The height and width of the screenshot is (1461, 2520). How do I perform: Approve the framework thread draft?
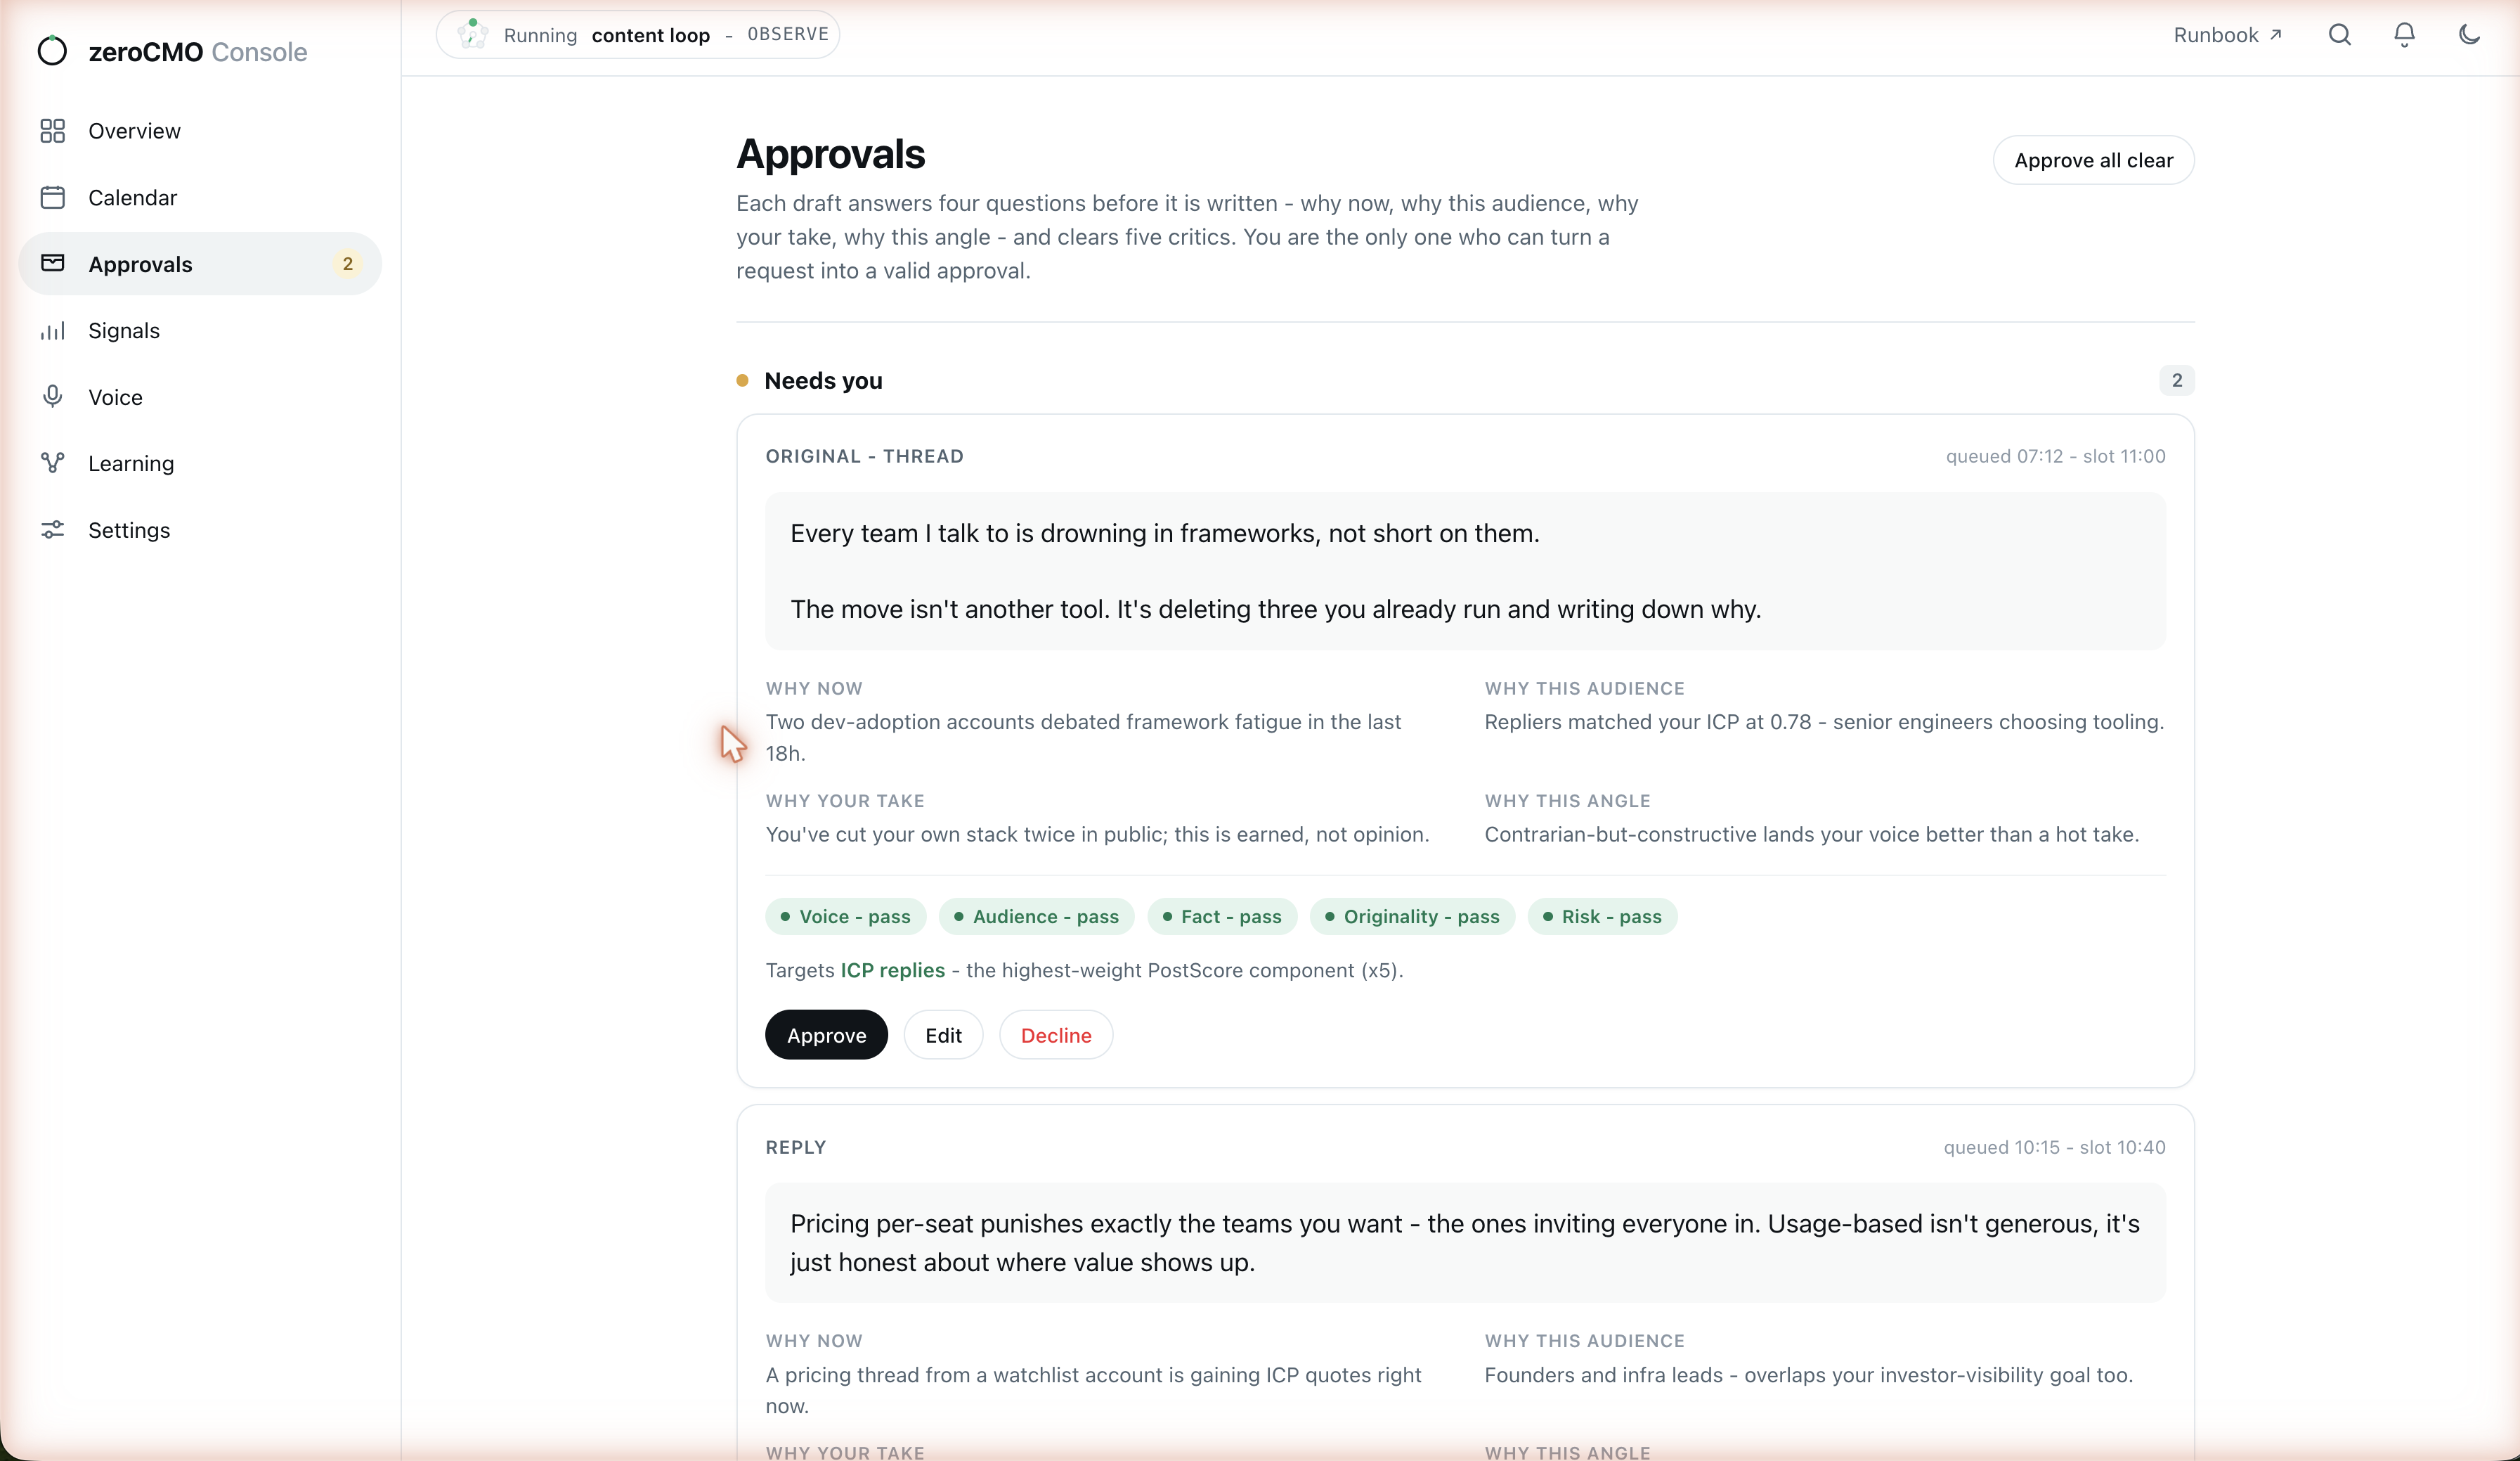[x=826, y=1035]
